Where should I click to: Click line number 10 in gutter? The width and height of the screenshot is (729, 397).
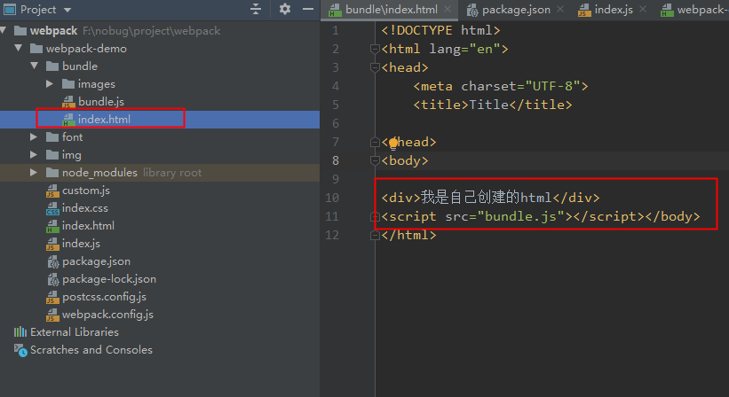[x=332, y=198]
